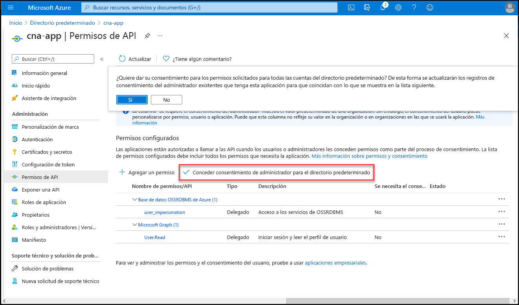Open the directories and subscriptions filter icon
Image resolution: width=519 pixels, height=305 pixels.
tap(367, 7)
